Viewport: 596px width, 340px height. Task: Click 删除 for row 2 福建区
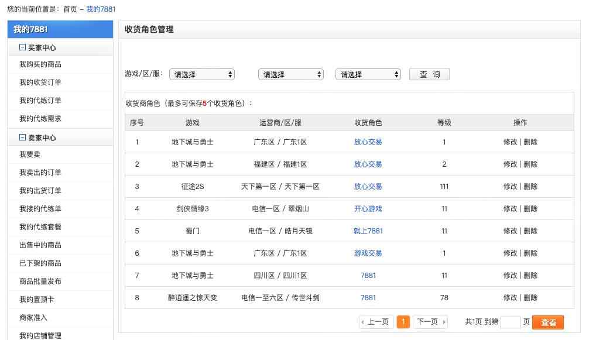[530, 164]
